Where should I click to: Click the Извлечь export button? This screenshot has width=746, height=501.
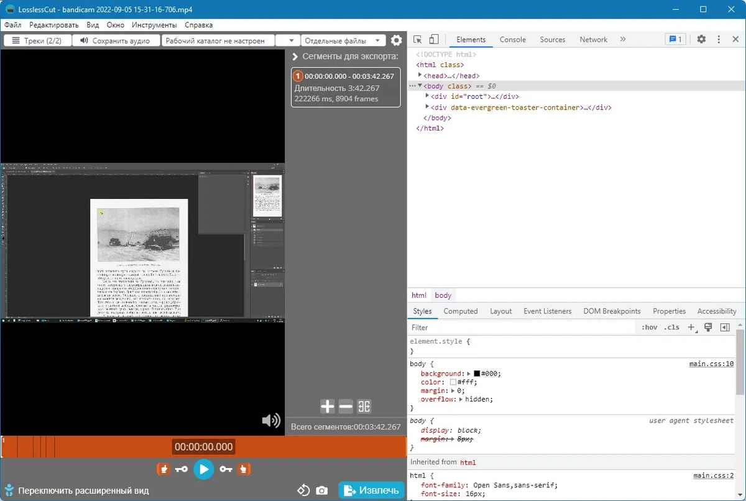372,490
